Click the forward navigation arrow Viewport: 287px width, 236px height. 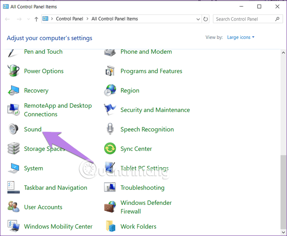point(19,19)
